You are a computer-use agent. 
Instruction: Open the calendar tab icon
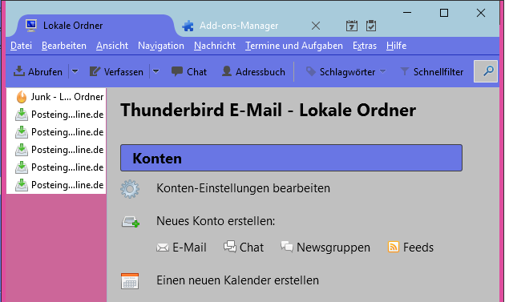tap(351, 26)
